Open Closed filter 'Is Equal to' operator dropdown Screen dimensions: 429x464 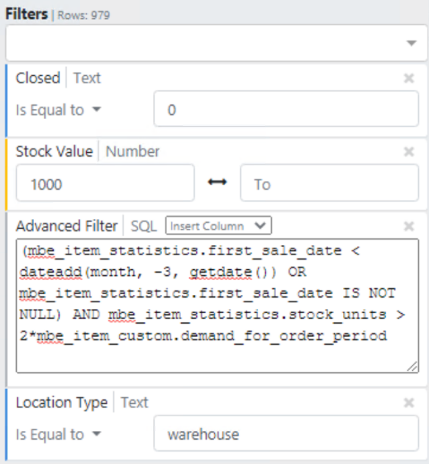coord(58,110)
